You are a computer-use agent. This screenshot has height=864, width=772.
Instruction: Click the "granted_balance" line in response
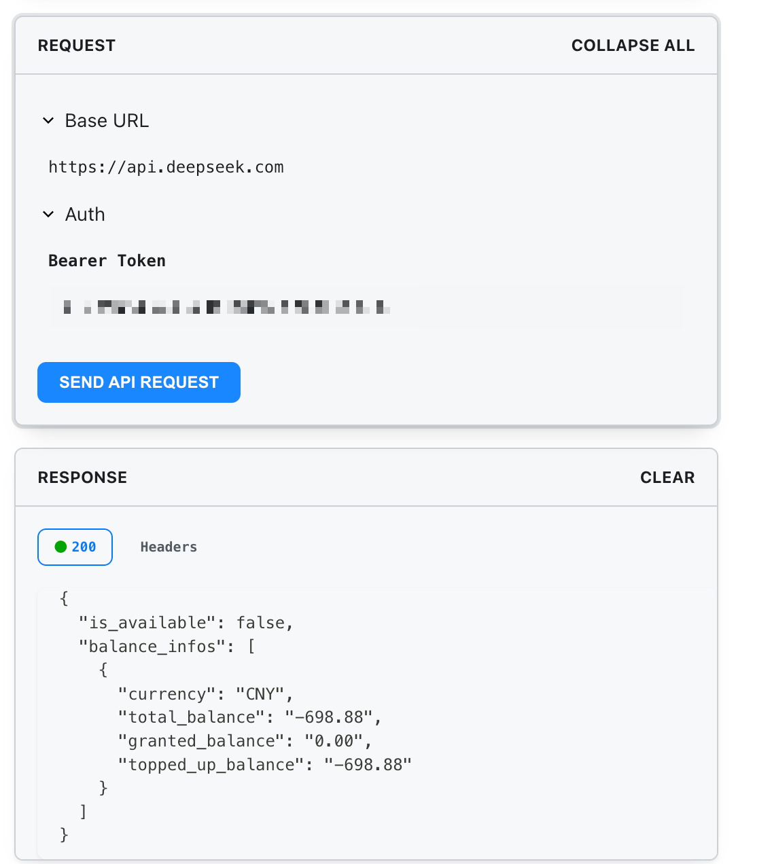click(245, 741)
